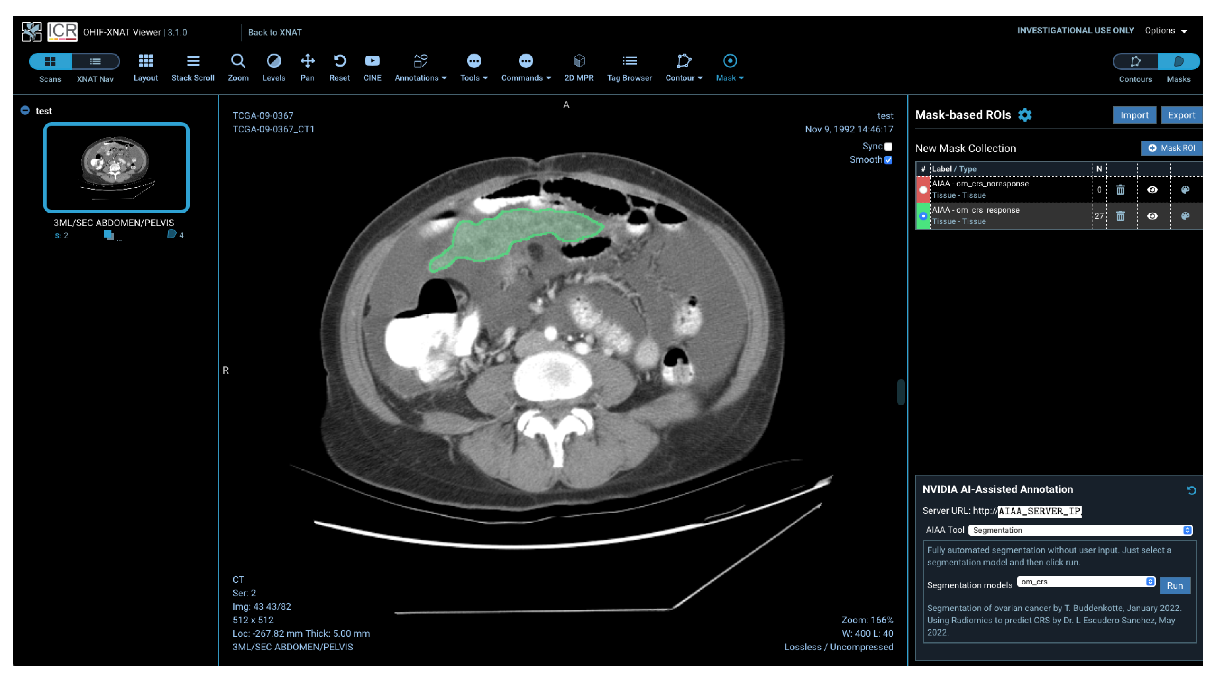Open Mask-based ROIs settings gear
Screen dimensions: 1222x677
(x=1025, y=115)
